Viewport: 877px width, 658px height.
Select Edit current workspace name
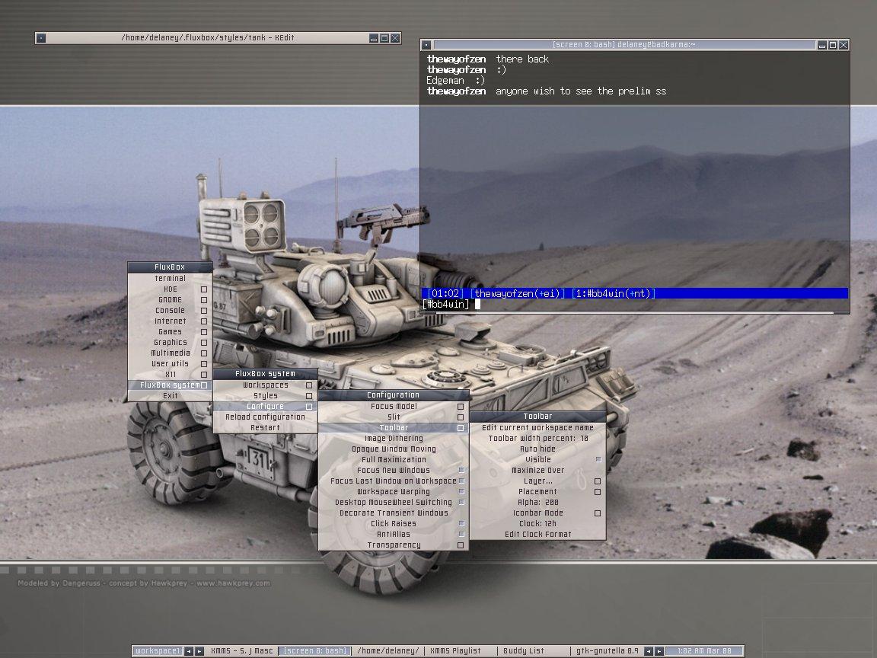point(538,428)
